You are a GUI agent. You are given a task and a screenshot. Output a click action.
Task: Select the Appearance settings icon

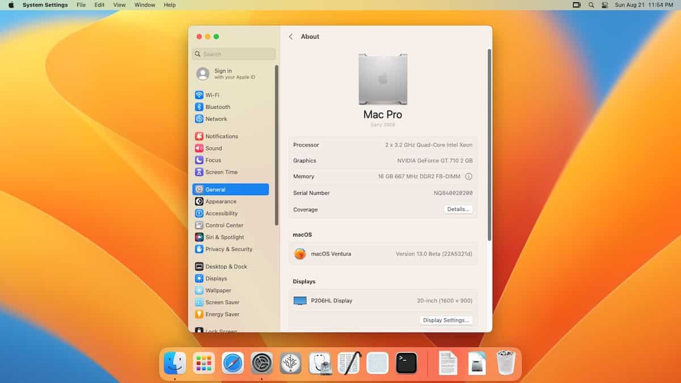(198, 201)
